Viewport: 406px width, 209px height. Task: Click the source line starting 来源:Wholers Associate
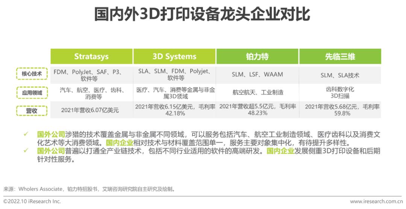pos(89,189)
